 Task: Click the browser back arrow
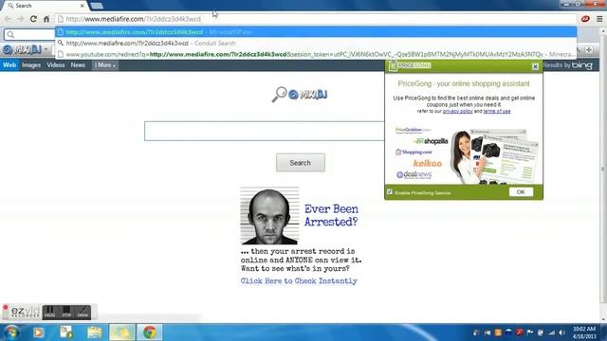8,19
